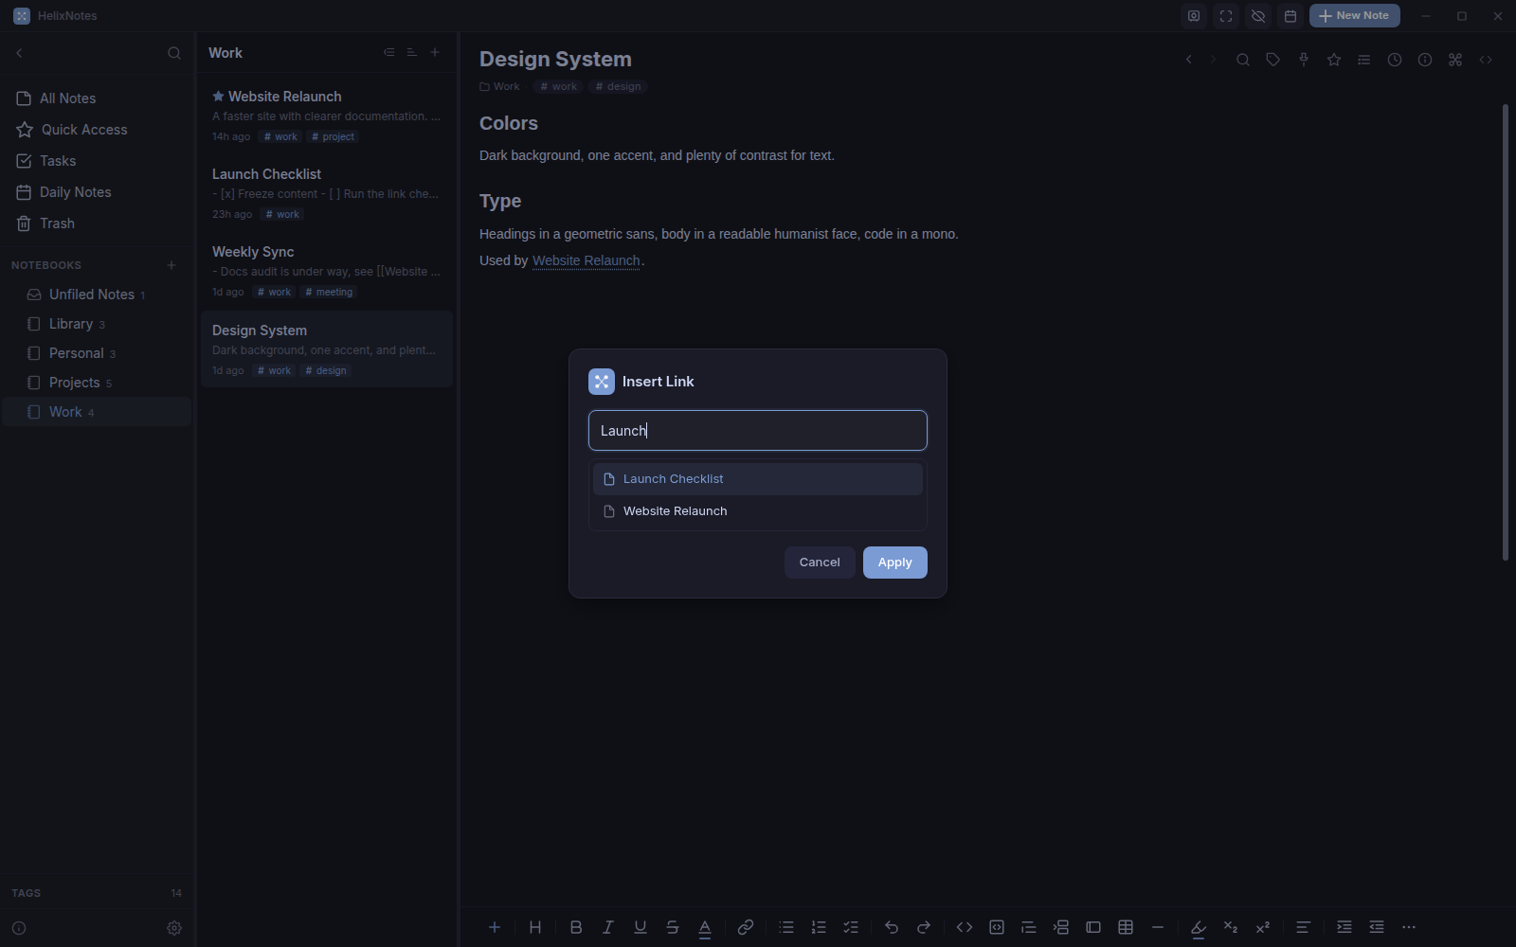1516x947 pixels.
Task: Click Apply in the Insert Link dialog
Action: [x=895, y=563]
